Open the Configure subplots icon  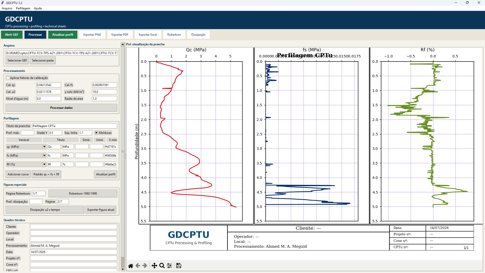click(169, 266)
